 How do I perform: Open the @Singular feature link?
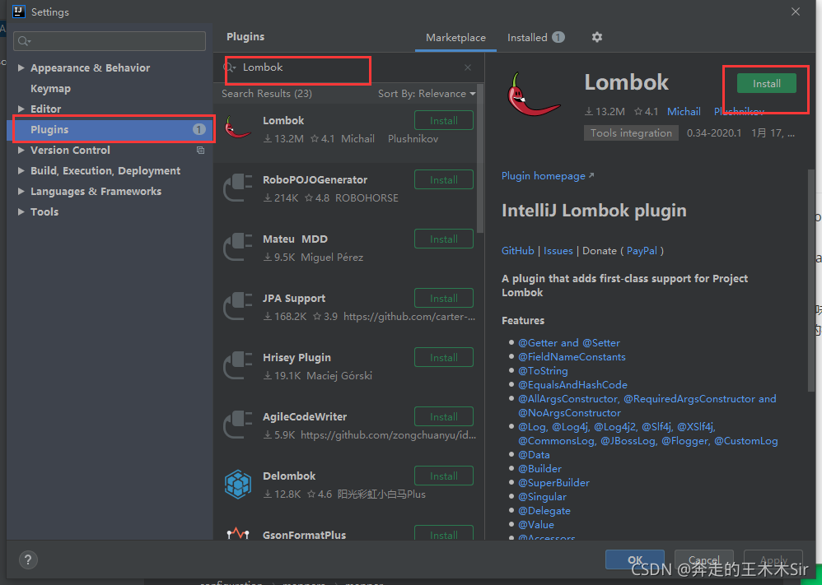(x=542, y=497)
